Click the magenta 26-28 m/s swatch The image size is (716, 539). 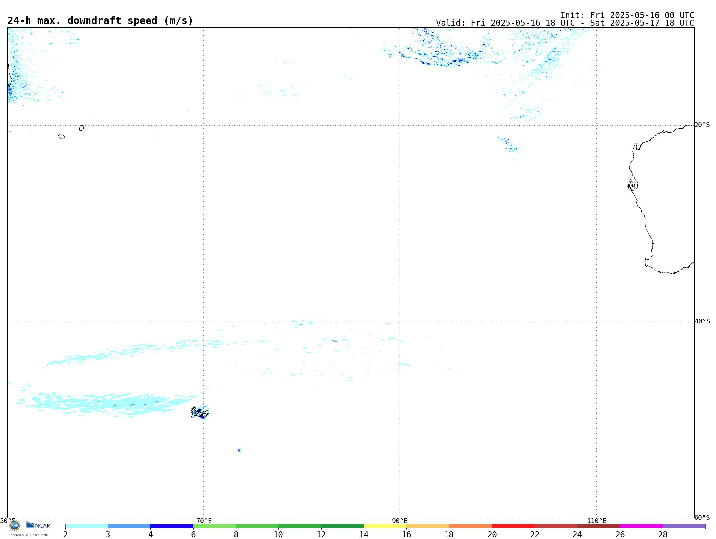click(641, 526)
